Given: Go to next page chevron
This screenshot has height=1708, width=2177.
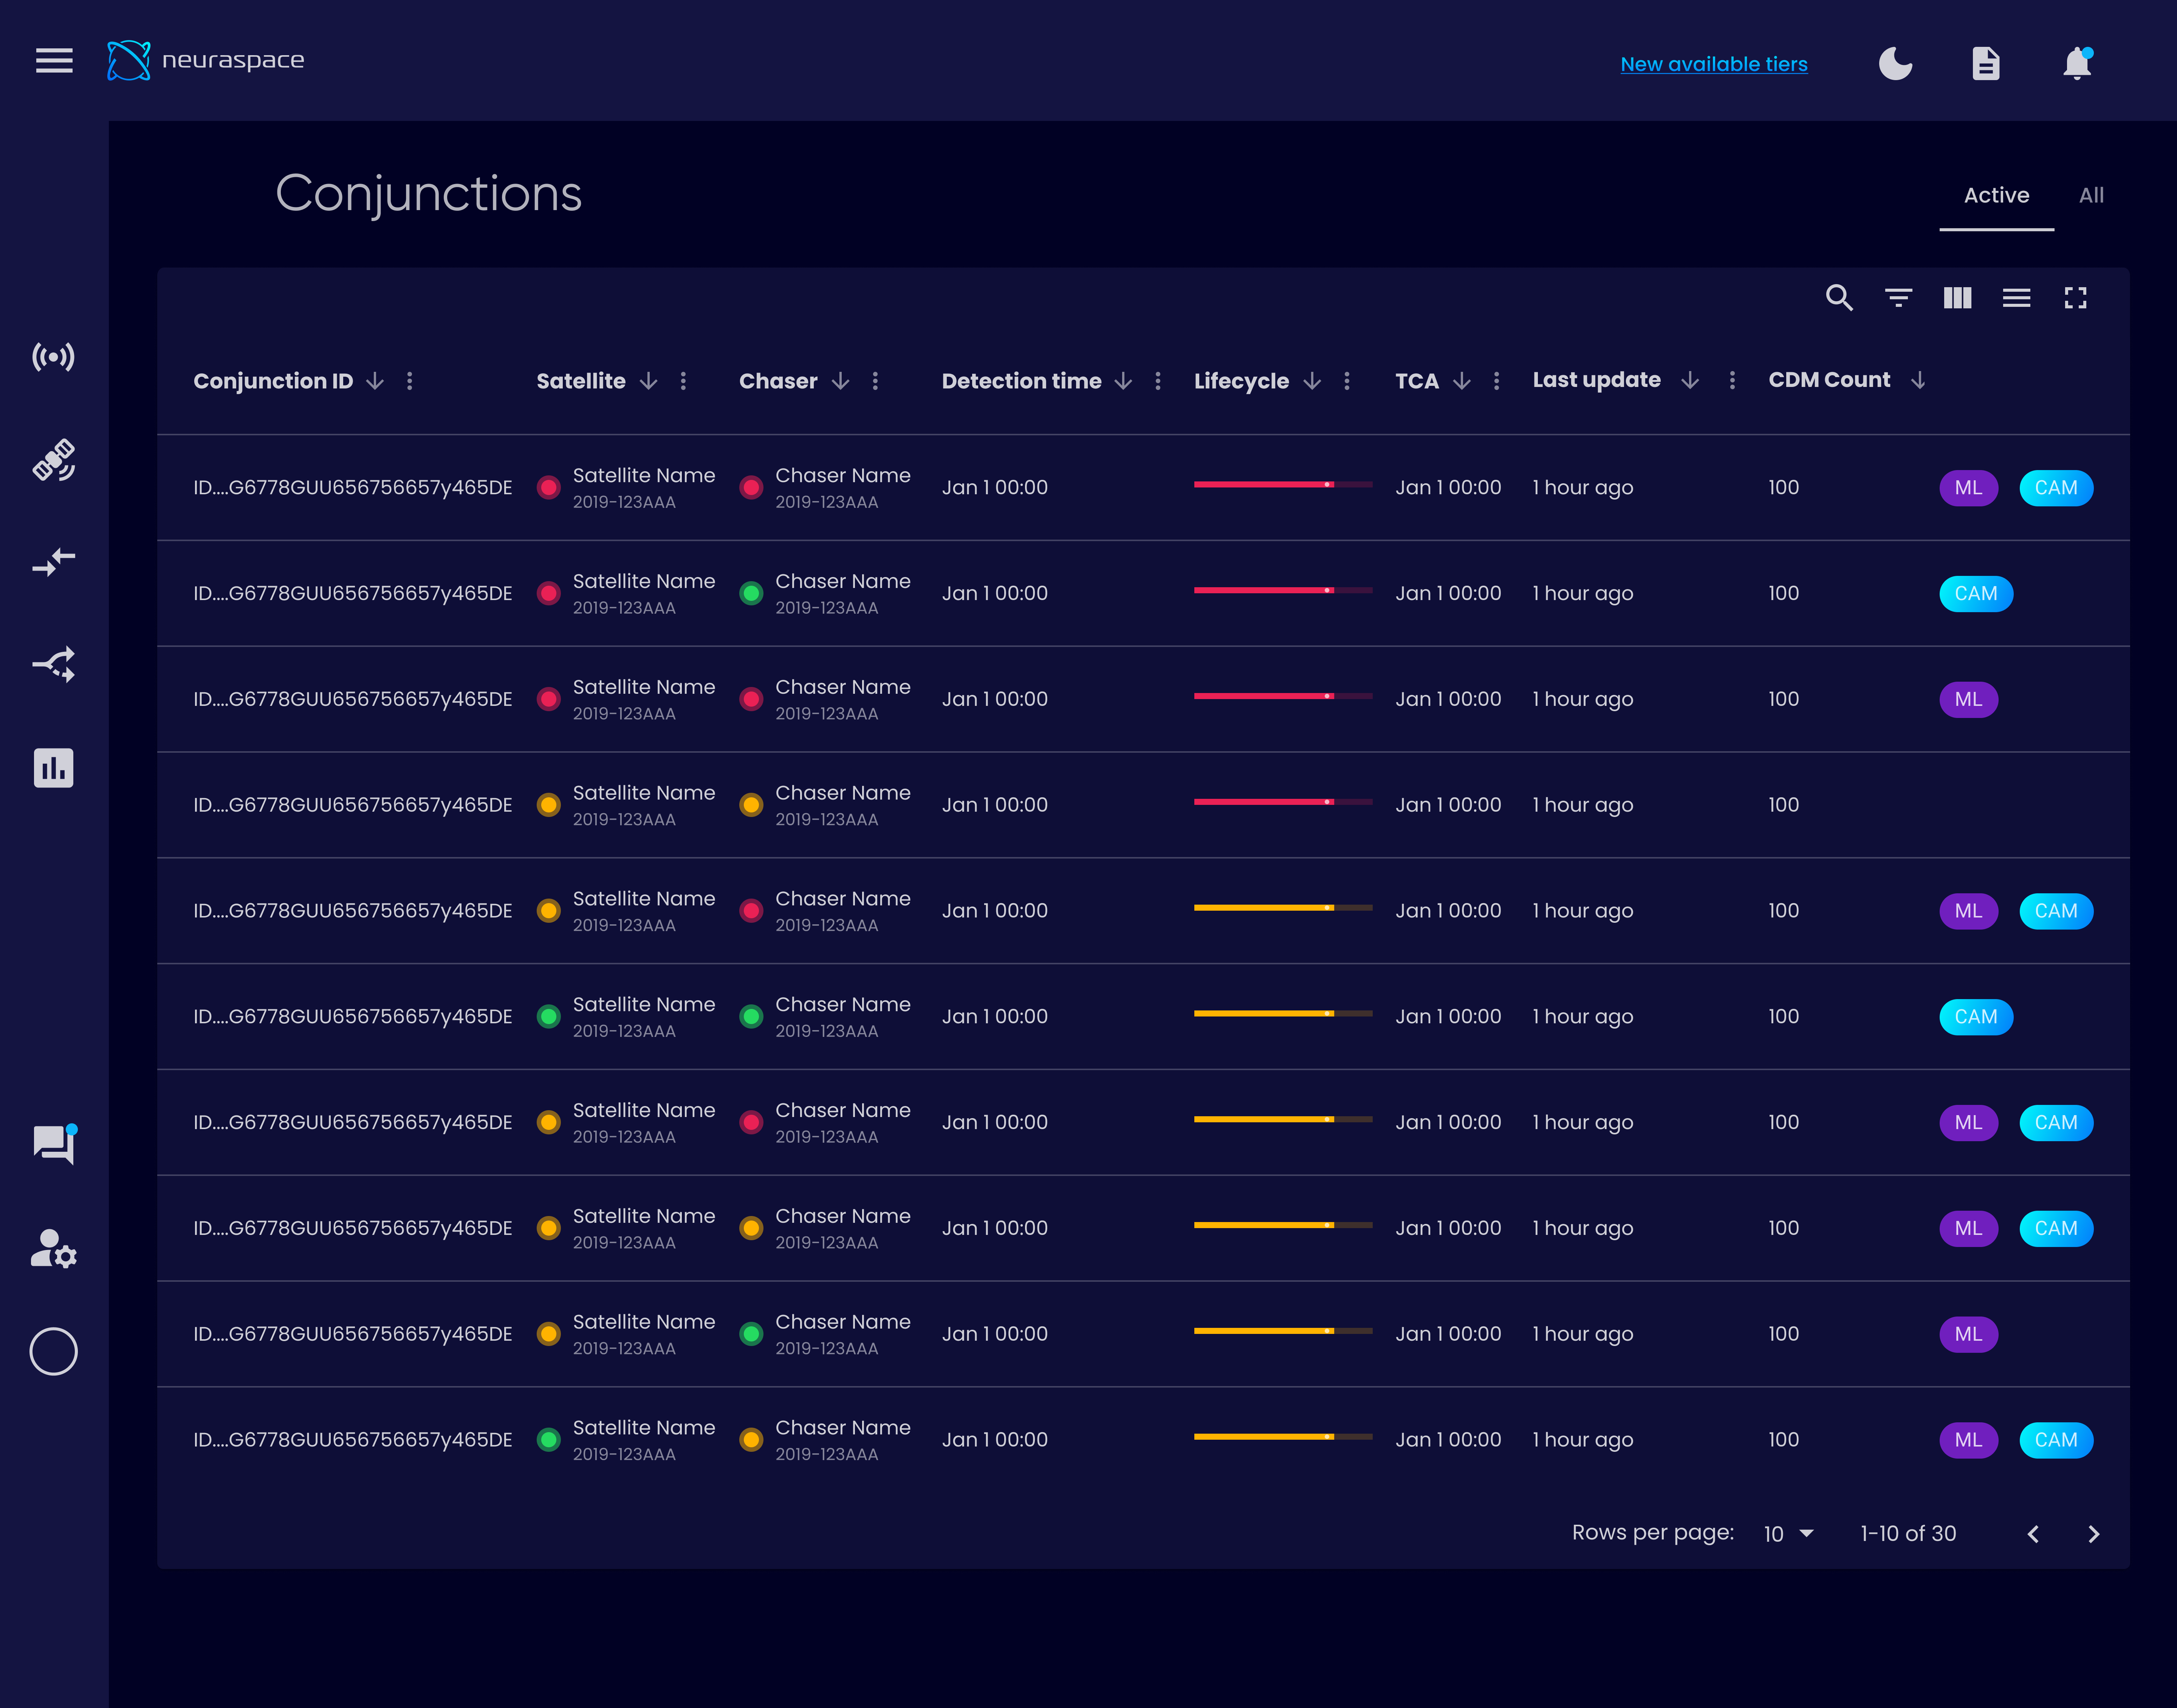Looking at the screenshot, I should click(2093, 1534).
